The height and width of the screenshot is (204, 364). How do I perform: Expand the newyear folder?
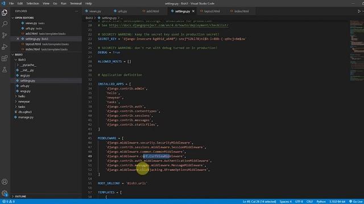[24, 101]
